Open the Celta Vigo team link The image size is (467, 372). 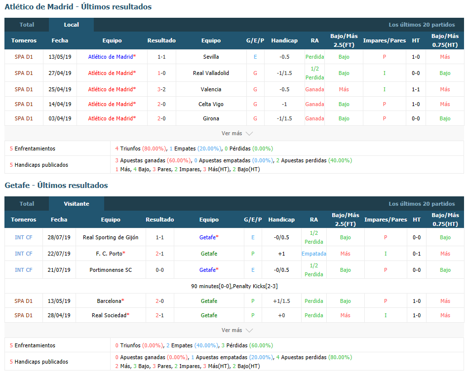(x=211, y=104)
